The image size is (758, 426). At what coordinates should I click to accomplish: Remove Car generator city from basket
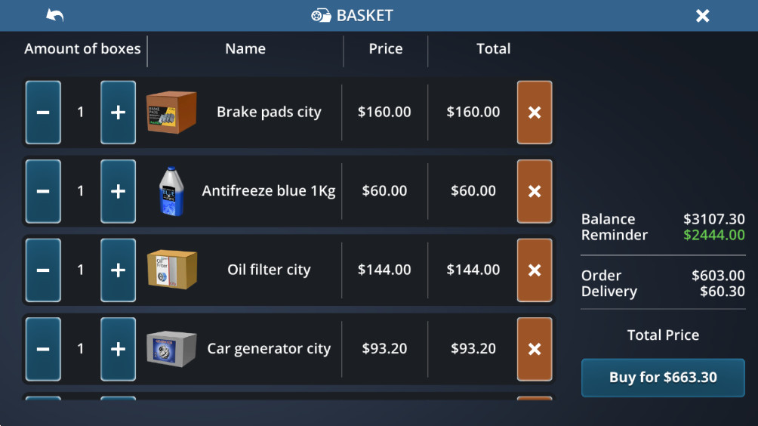click(535, 349)
